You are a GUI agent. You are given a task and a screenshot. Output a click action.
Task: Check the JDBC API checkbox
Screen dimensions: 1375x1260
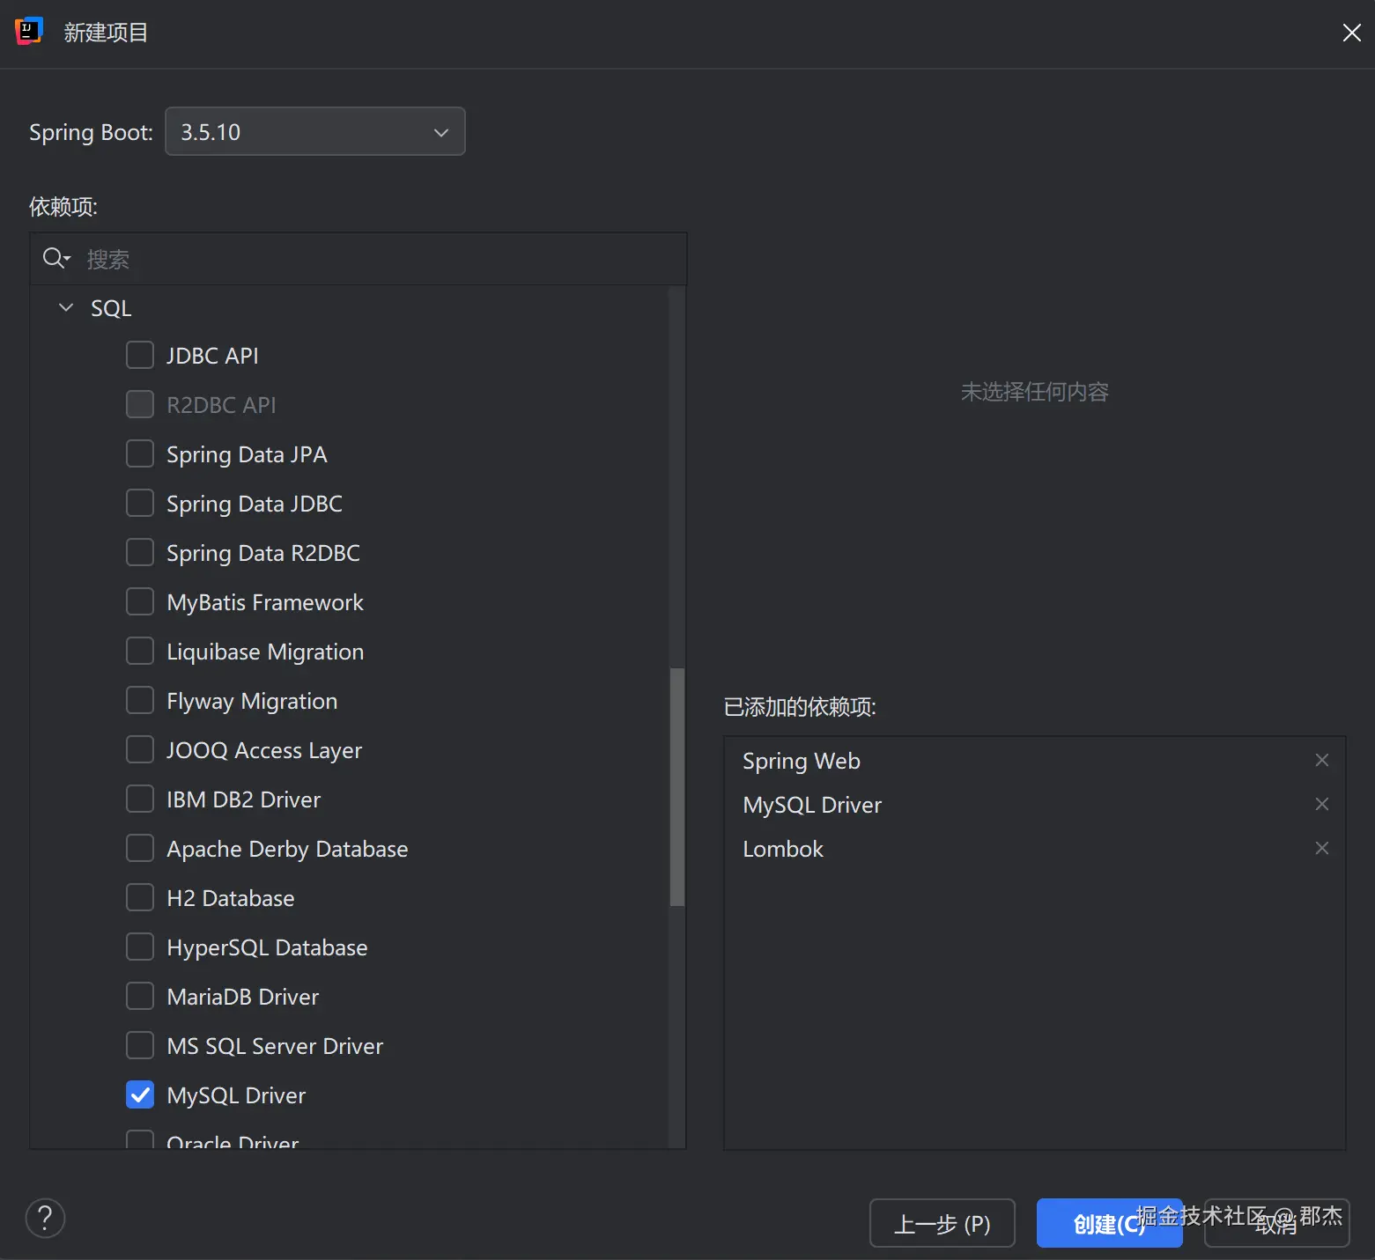(140, 355)
